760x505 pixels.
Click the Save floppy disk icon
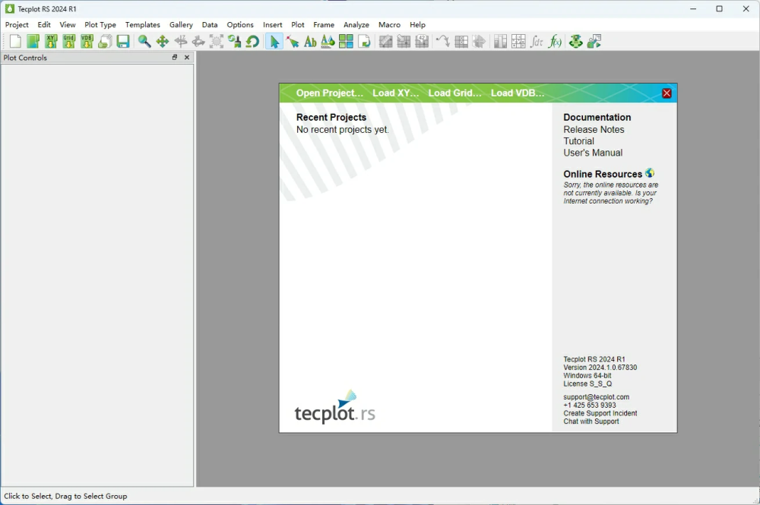pos(123,42)
